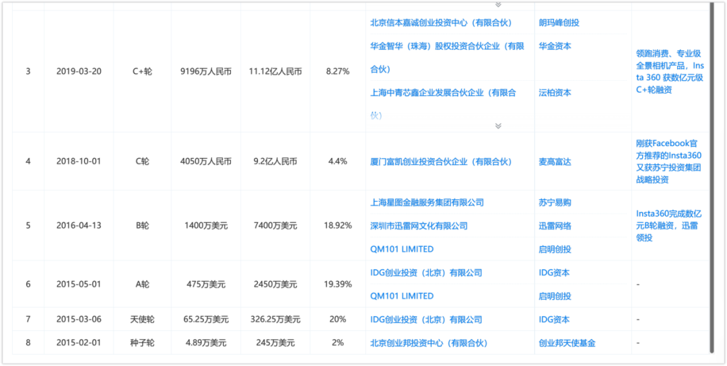Open 朗玛峰创投 institution link
Screen dimensions: 727x366
(x=559, y=23)
